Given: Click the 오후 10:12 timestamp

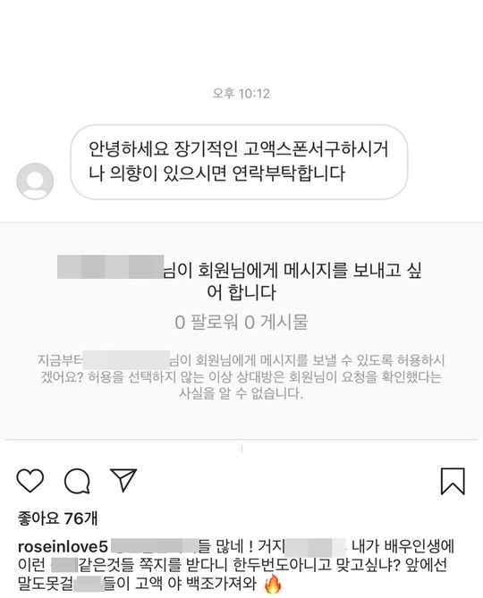Looking at the screenshot, I should click(241, 93).
